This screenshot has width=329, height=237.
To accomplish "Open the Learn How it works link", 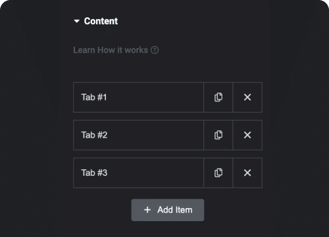I will (x=111, y=50).
